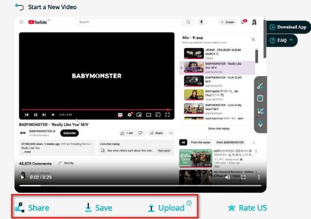Click YouTube player fullscreen icon

tap(167, 115)
